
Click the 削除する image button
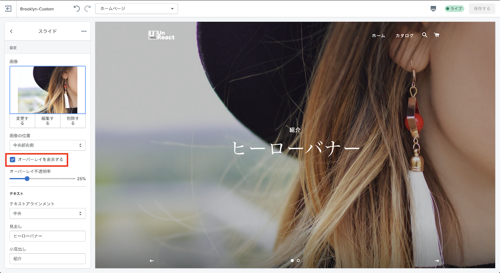[73, 121]
